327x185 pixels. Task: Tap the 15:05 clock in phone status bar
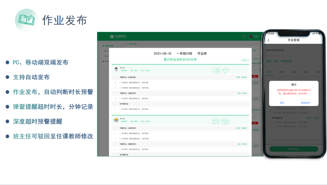271,34
